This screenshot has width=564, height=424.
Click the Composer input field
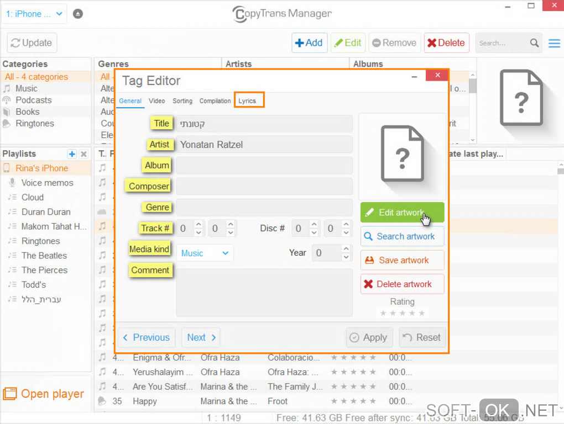click(264, 187)
